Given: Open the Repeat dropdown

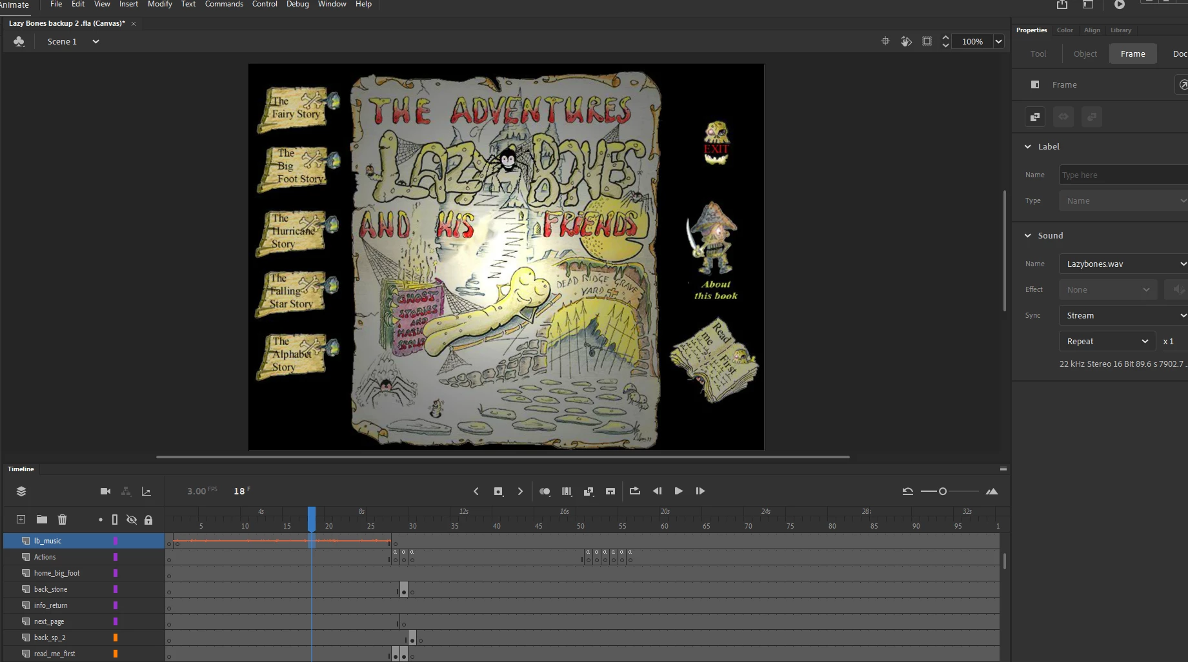Looking at the screenshot, I should pyautogui.click(x=1107, y=341).
